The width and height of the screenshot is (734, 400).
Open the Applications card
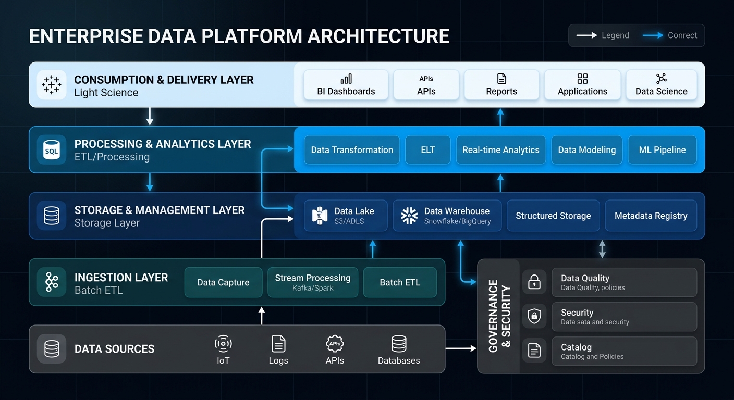click(582, 85)
